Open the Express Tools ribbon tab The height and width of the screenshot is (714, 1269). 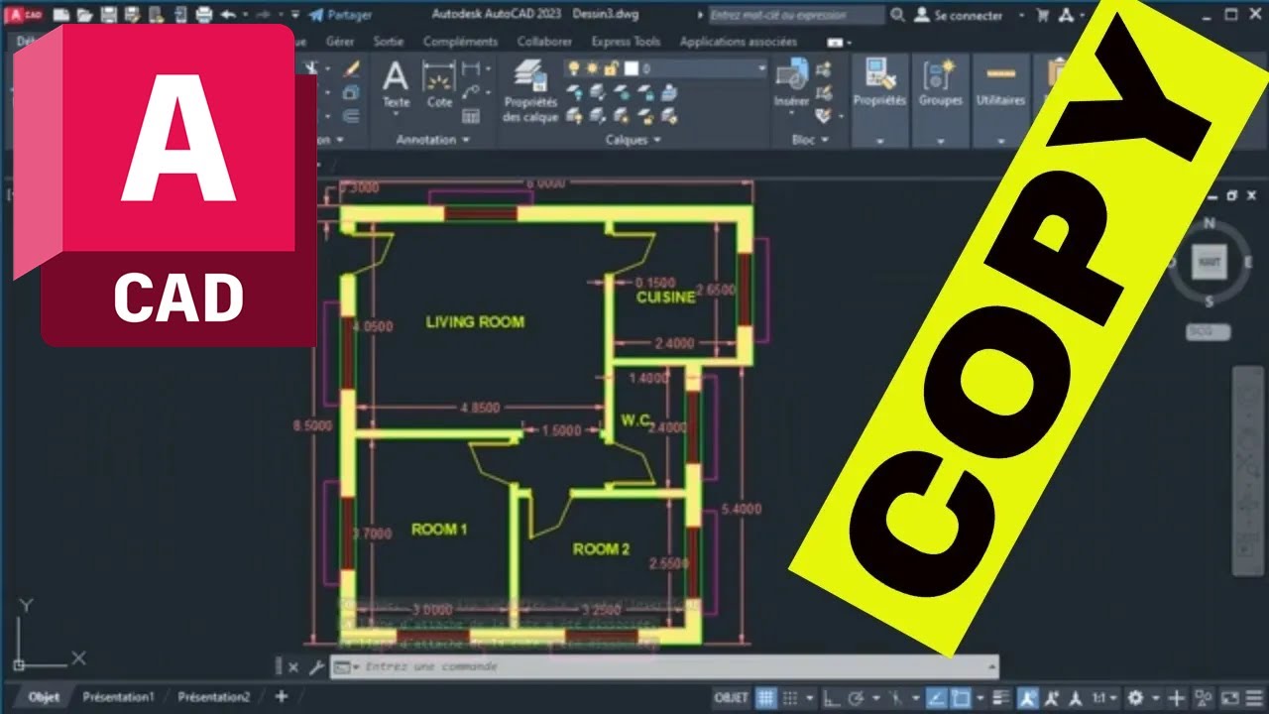626,42
